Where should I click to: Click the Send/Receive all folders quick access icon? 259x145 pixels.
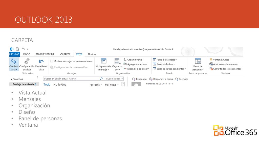point(17,49)
